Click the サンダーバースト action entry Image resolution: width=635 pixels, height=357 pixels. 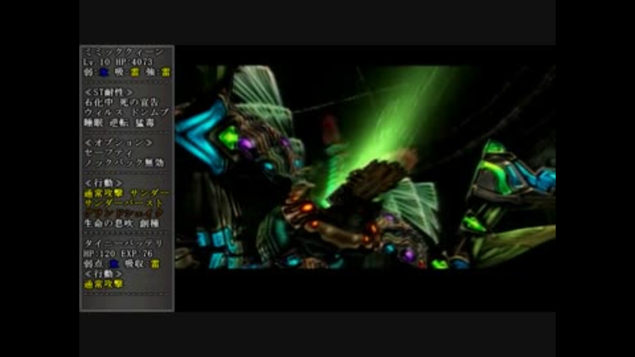point(124,203)
